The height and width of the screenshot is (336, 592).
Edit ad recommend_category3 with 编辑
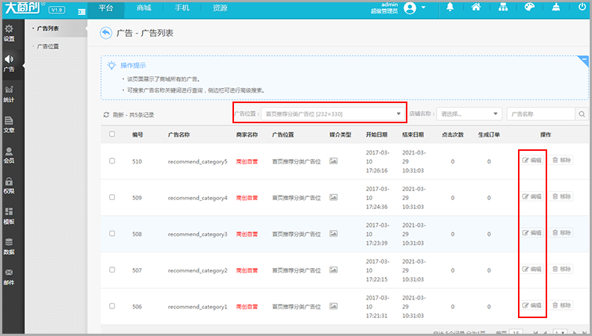(x=531, y=233)
